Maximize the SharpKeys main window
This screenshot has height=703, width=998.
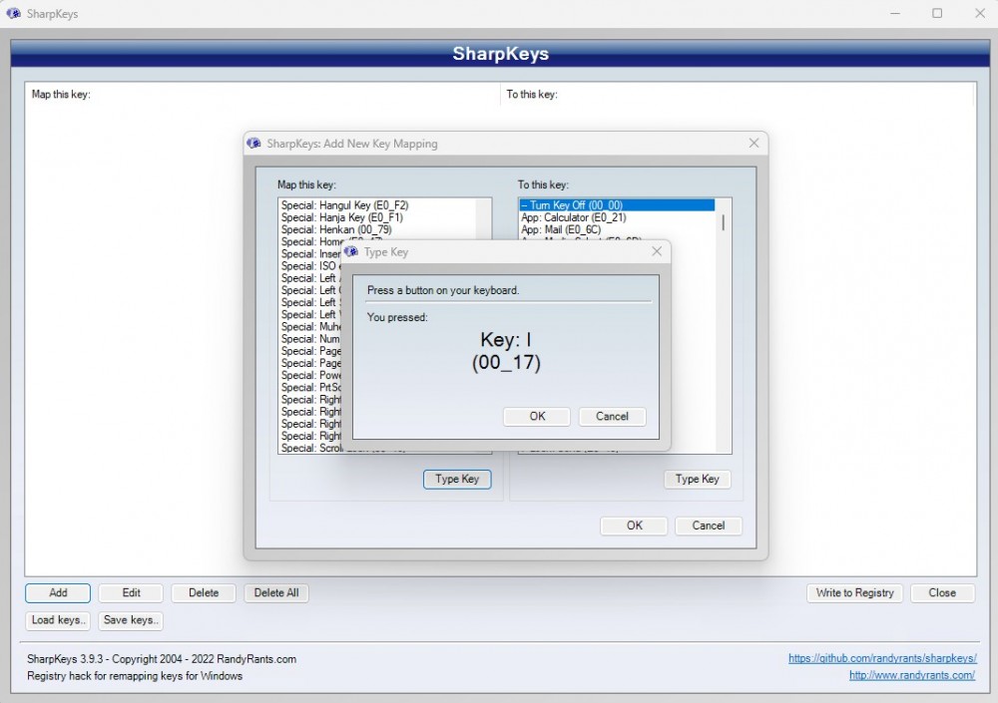click(x=937, y=14)
